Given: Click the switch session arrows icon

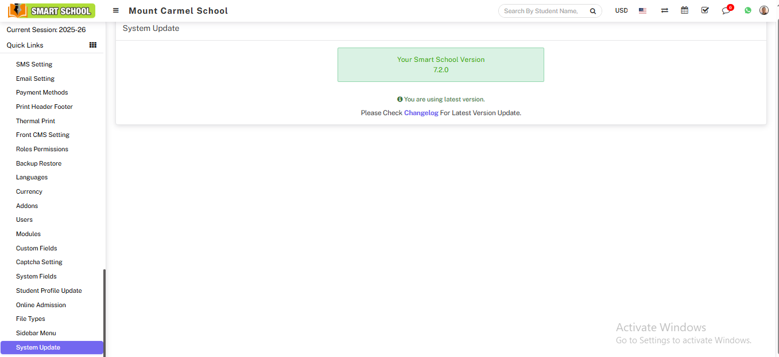Looking at the screenshot, I should pyautogui.click(x=664, y=11).
